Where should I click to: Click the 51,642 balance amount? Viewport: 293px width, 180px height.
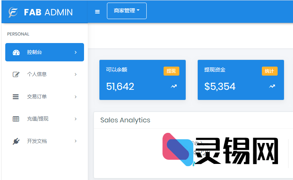click(120, 86)
